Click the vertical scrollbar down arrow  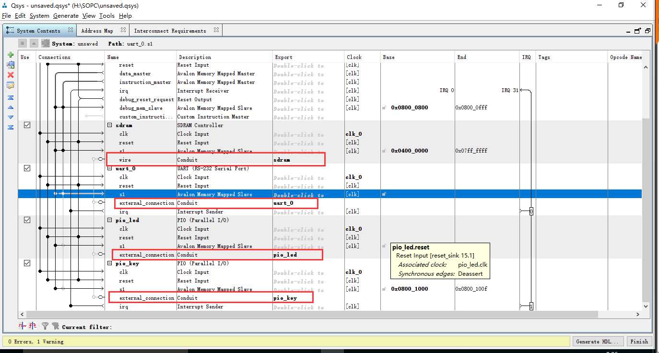coord(645,306)
